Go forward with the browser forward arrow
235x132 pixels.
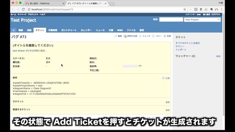(x=18, y=9)
